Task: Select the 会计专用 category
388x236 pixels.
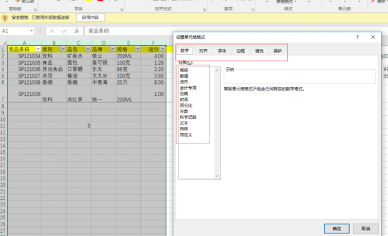Action: click(x=188, y=88)
